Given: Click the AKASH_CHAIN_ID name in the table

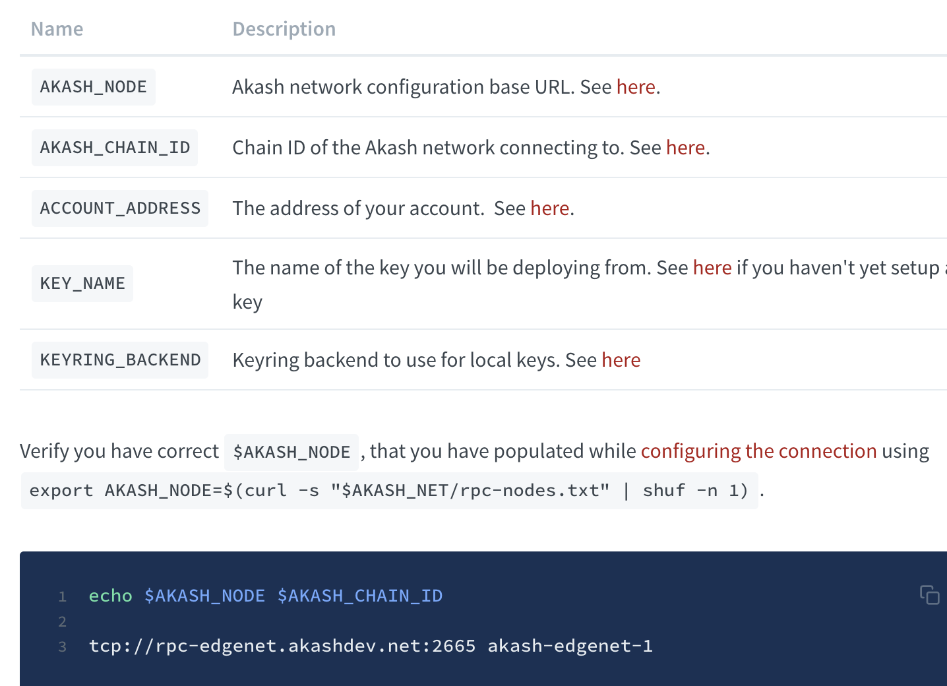Looking at the screenshot, I should 115,148.
